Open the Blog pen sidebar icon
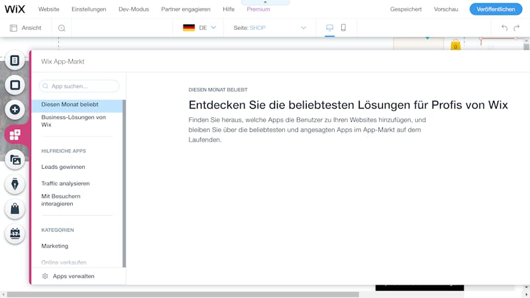This screenshot has width=530, height=298. [15, 184]
